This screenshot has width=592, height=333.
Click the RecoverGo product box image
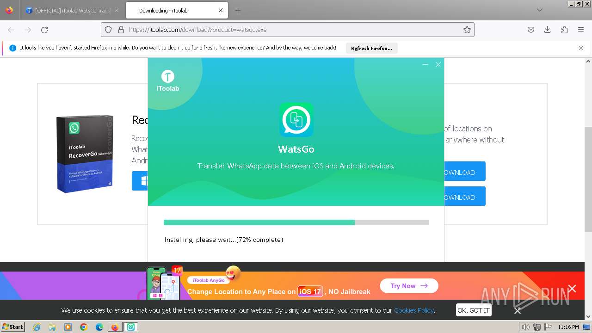click(x=85, y=154)
